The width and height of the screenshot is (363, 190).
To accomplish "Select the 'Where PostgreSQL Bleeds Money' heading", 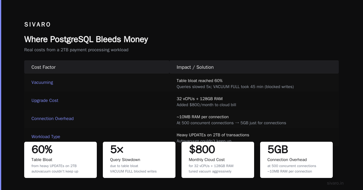I will (86, 40).
